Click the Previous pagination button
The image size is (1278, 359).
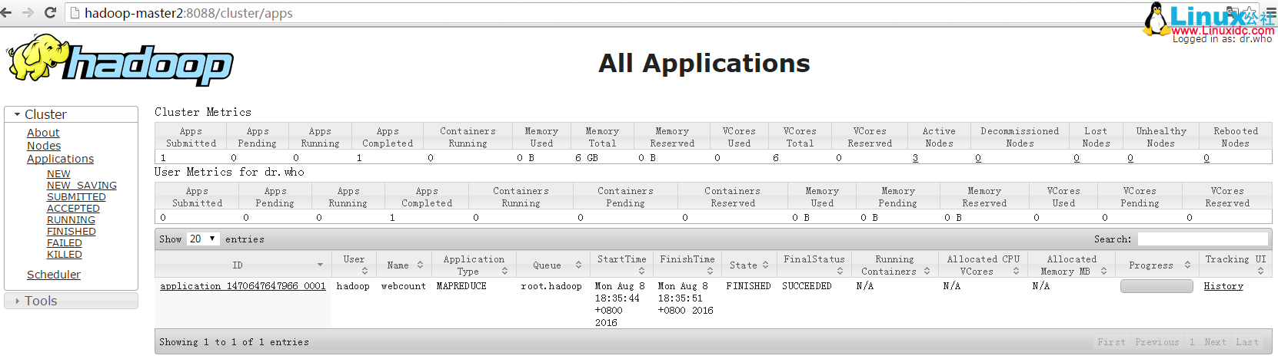1157,342
